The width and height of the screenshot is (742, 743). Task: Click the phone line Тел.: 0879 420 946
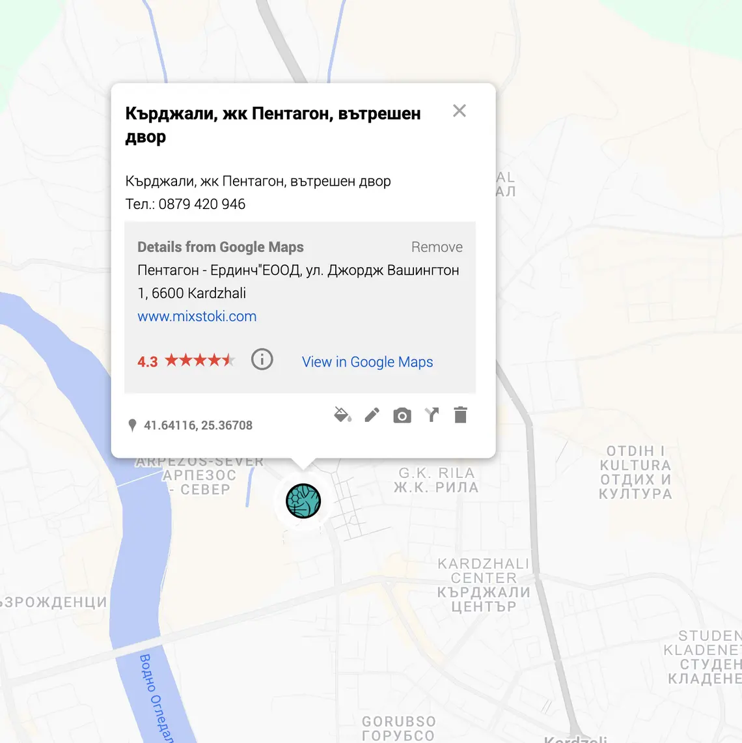pyautogui.click(x=185, y=204)
